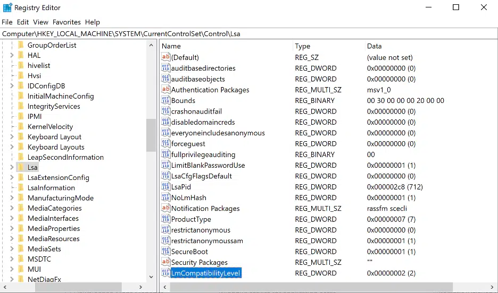Screen dimensions: 498x293
Task: Click the tree pane horizontal scrollbar thumb
Action: tap(78, 287)
